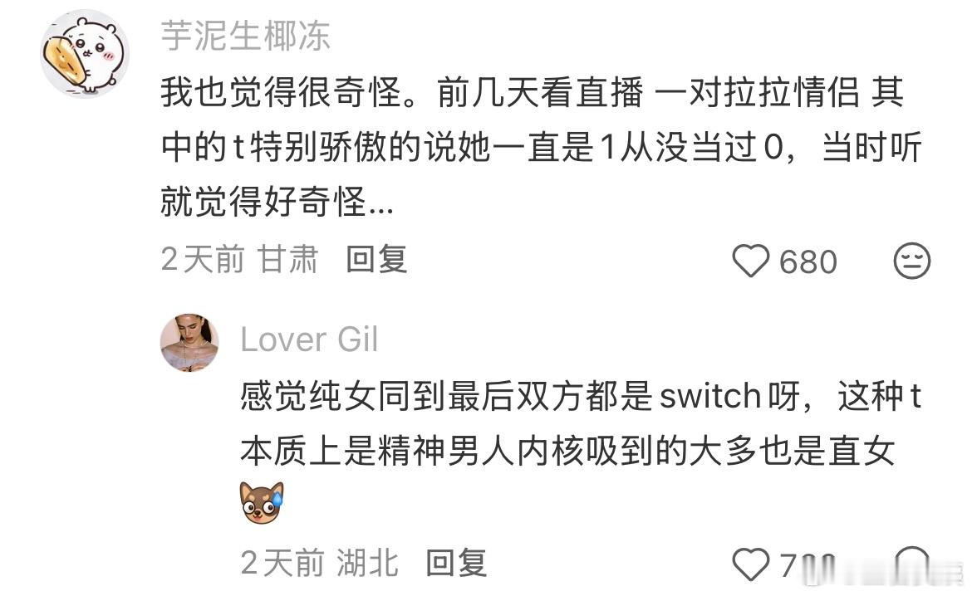Like the comment by 芋泥生椰冻

(x=751, y=261)
